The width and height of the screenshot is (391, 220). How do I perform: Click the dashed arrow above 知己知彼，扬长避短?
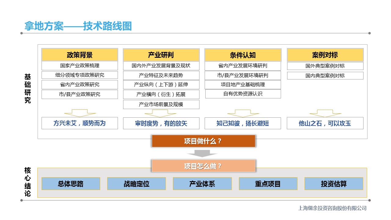pyautogui.click(x=243, y=113)
